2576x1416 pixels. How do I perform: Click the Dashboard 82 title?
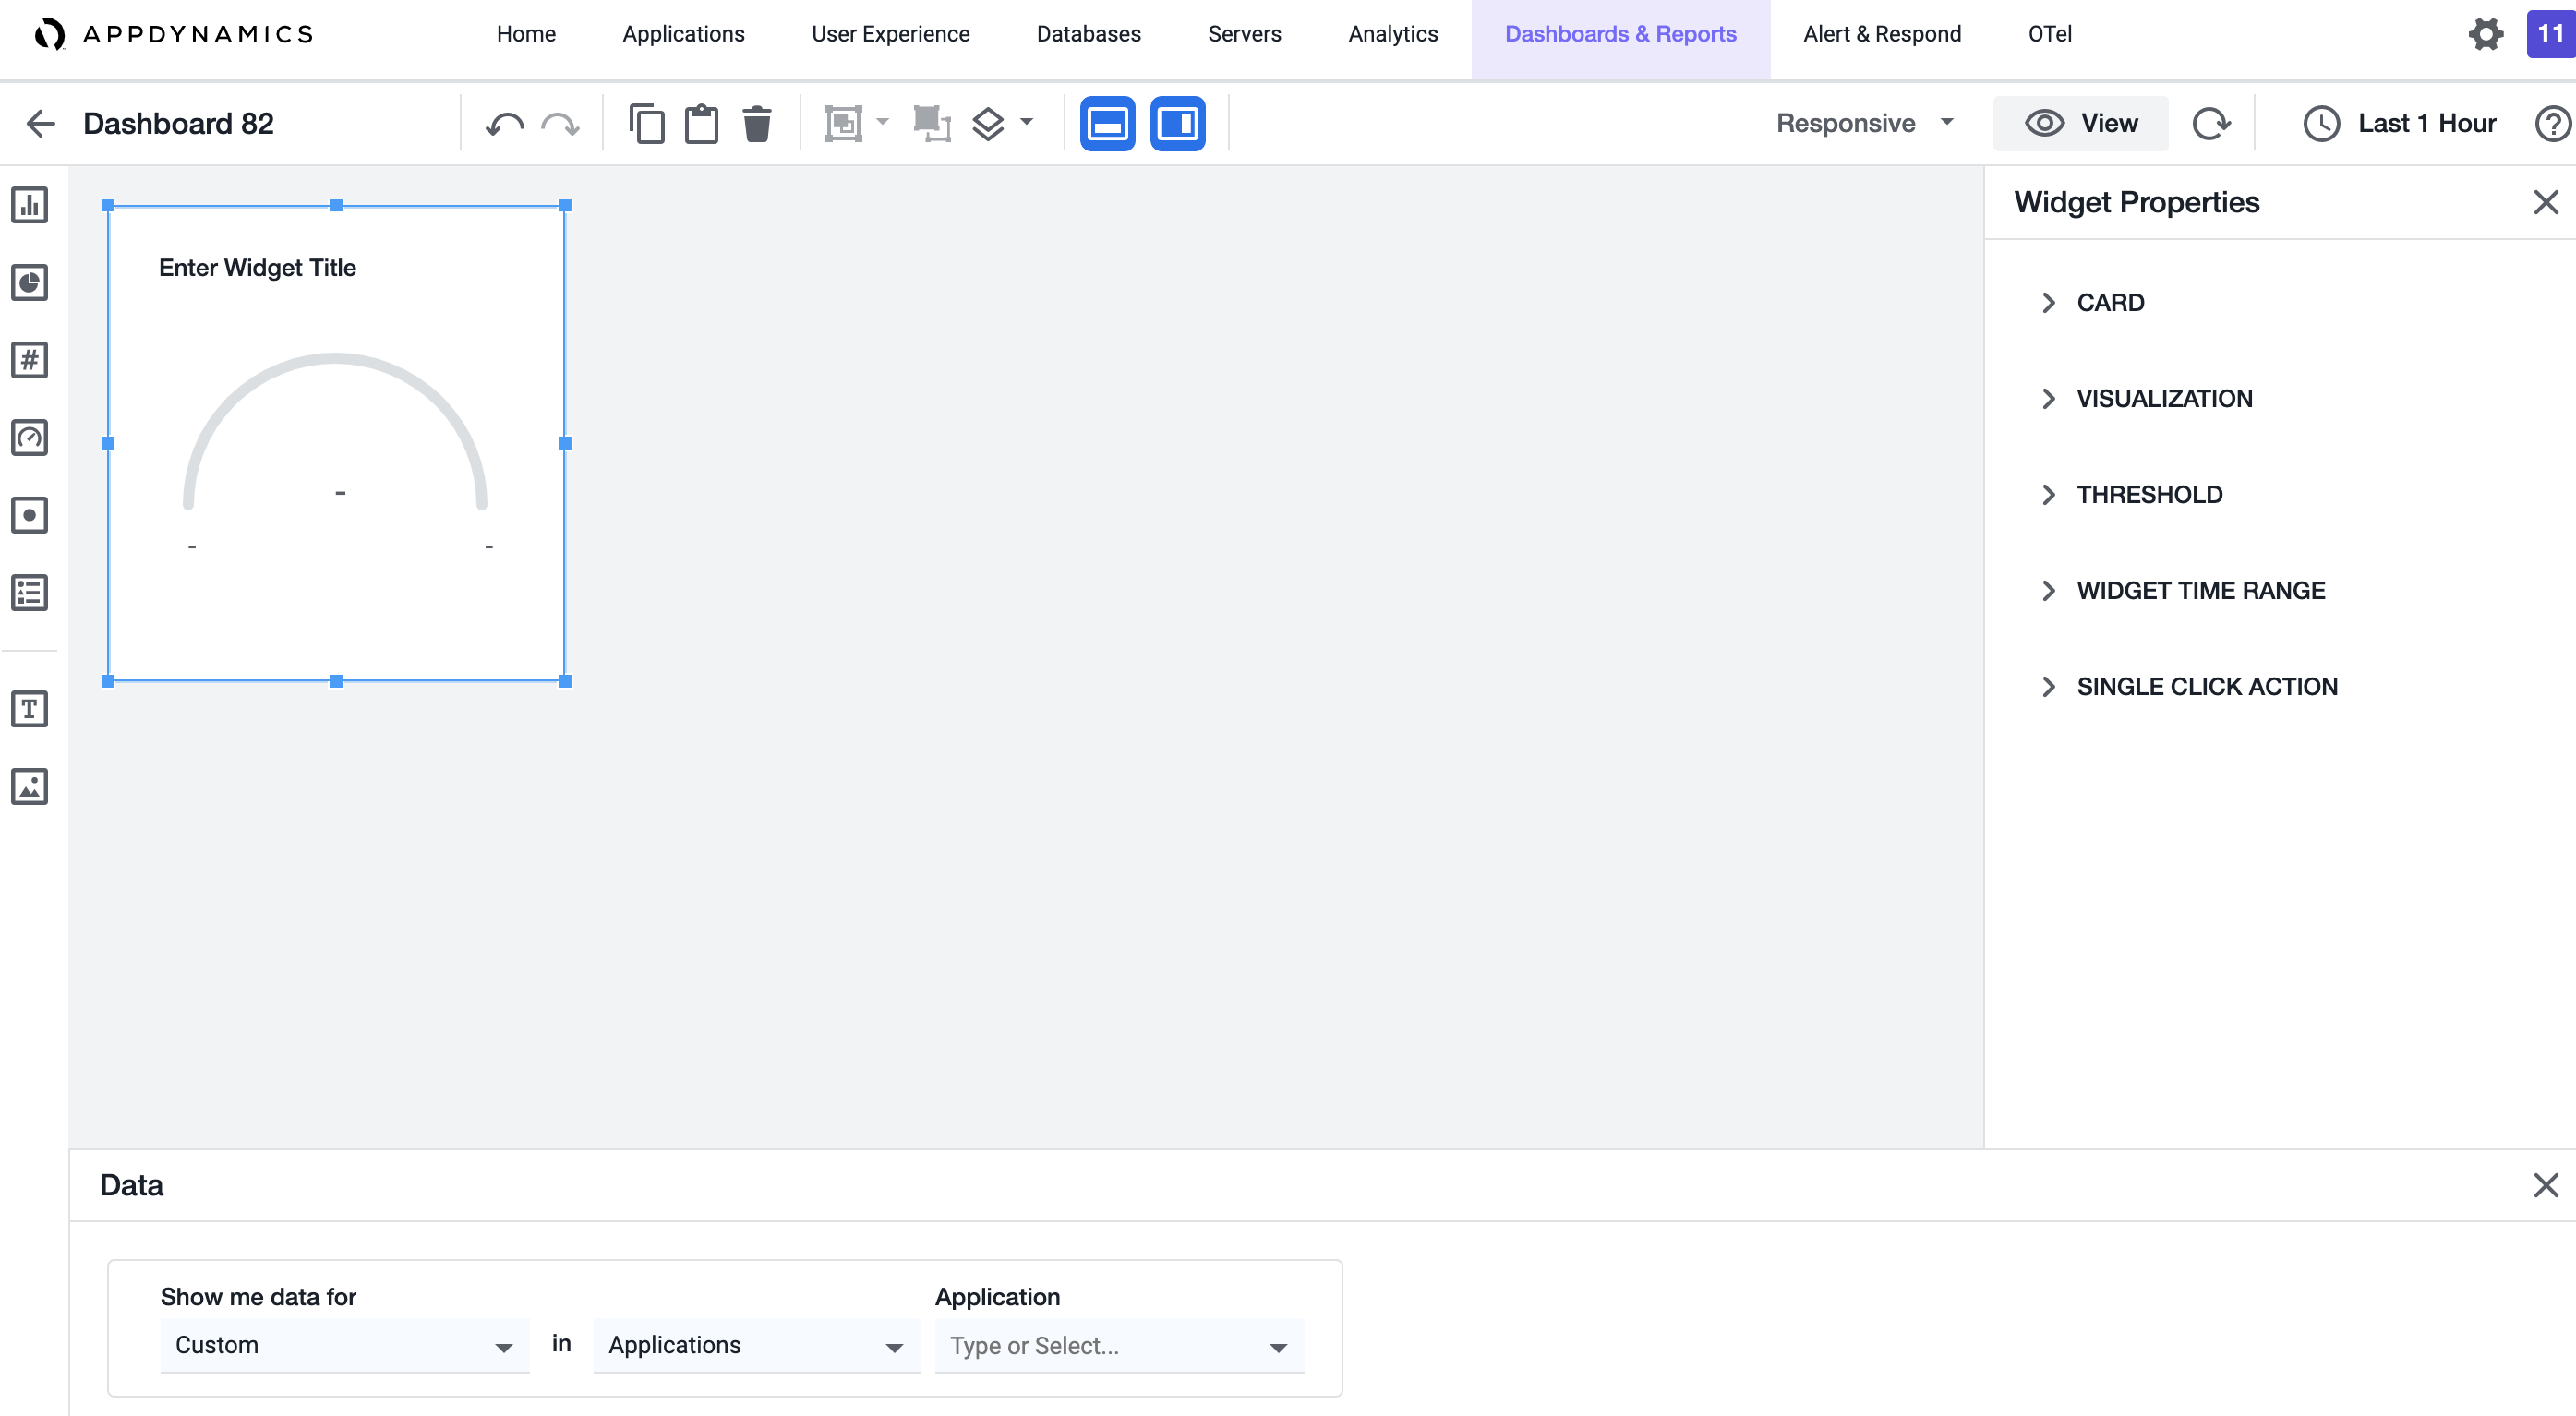pos(178,123)
